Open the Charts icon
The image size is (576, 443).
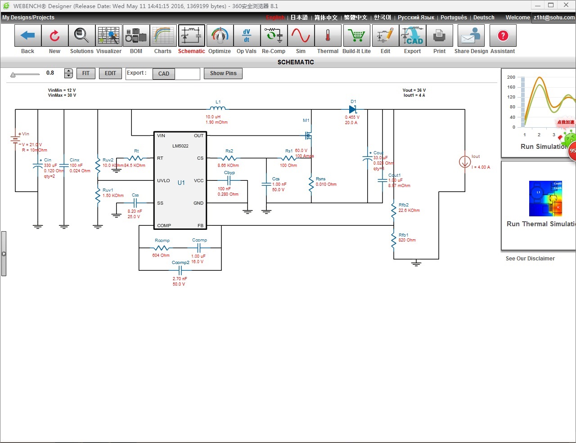click(x=162, y=36)
